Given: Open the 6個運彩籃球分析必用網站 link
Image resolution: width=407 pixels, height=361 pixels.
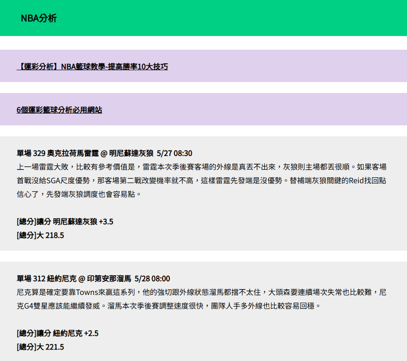Looking at the screenshot, I should click(59, 110).
